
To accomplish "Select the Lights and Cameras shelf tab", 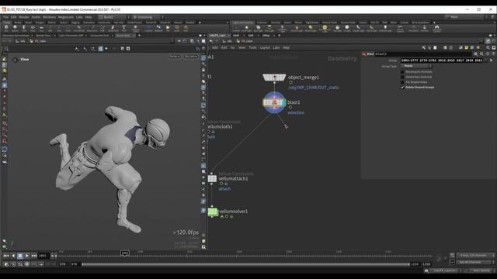I will click(x=243, y=22).
